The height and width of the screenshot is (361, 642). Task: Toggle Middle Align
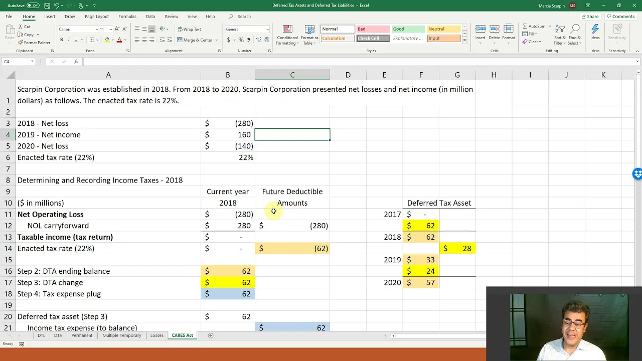click(x=144, y=29)
